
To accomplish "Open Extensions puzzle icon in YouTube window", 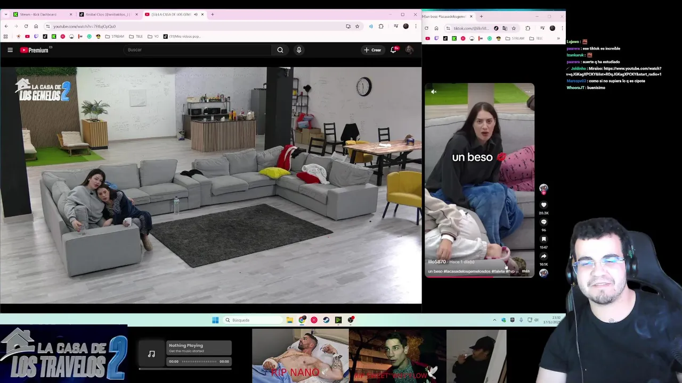I will pos(381,26).
